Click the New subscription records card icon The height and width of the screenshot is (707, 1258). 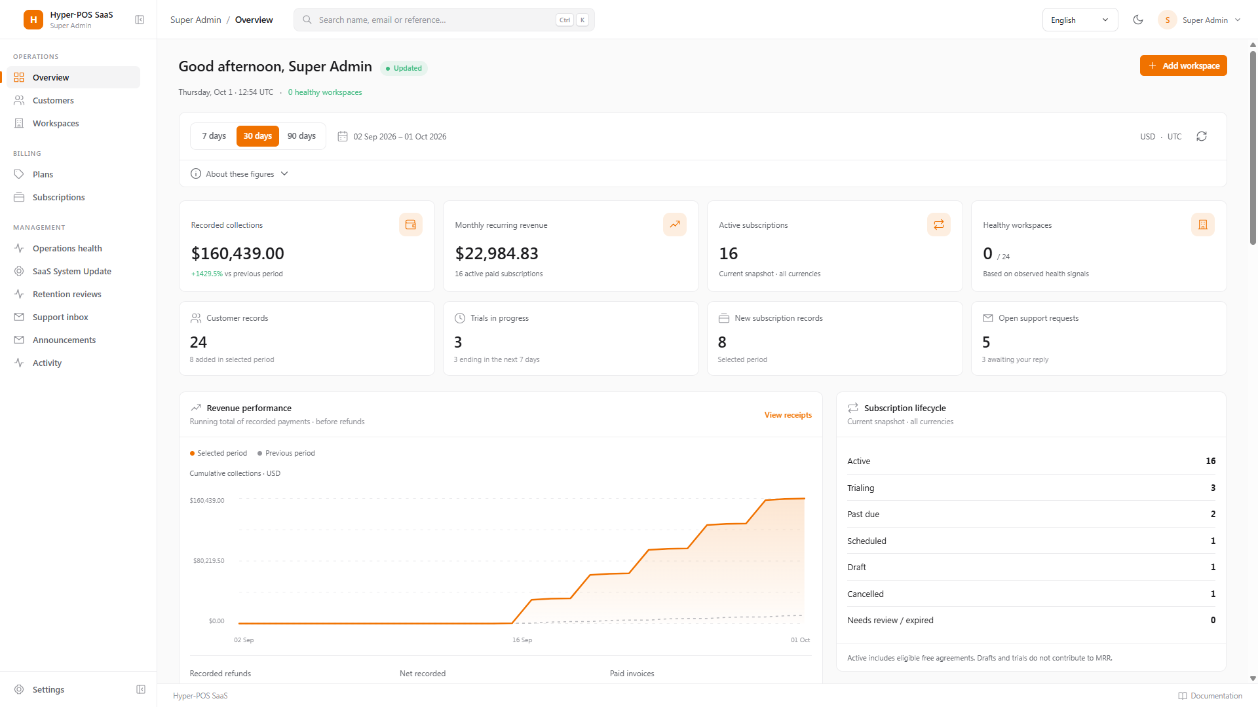(724, 318)
